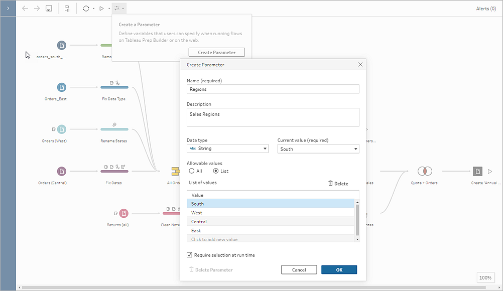Select the Rename States clean step
Image resolution: width=503 pixels, height=291 pixels.
point(114,129)
